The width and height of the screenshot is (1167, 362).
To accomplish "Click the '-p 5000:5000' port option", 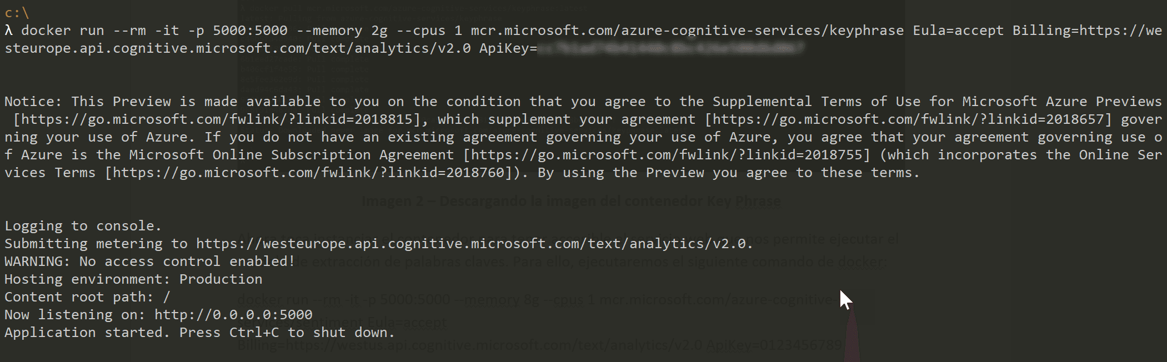I will [238, 31].
